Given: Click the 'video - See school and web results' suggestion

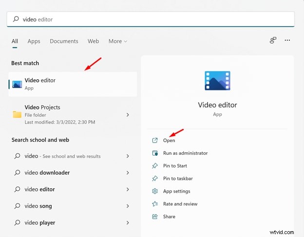Looking at the screenshot, I should click(x=73, y=156).
